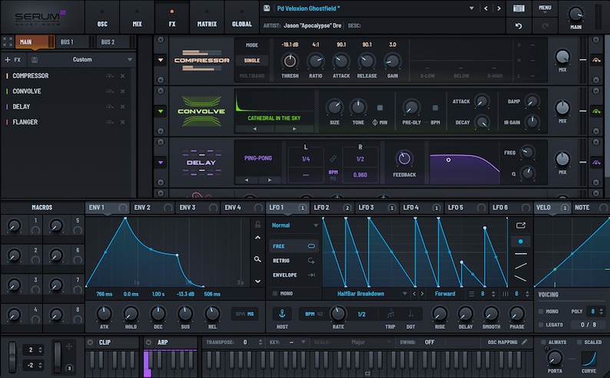Select the LFO ramp up draw tool
The width and height of the screenshot is (610, 378).
tap(521, 266)
